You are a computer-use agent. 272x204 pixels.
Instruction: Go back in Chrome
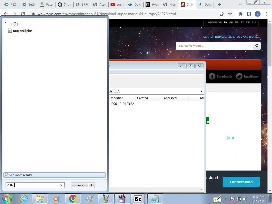pyautogui.click(x=6, y=14)
